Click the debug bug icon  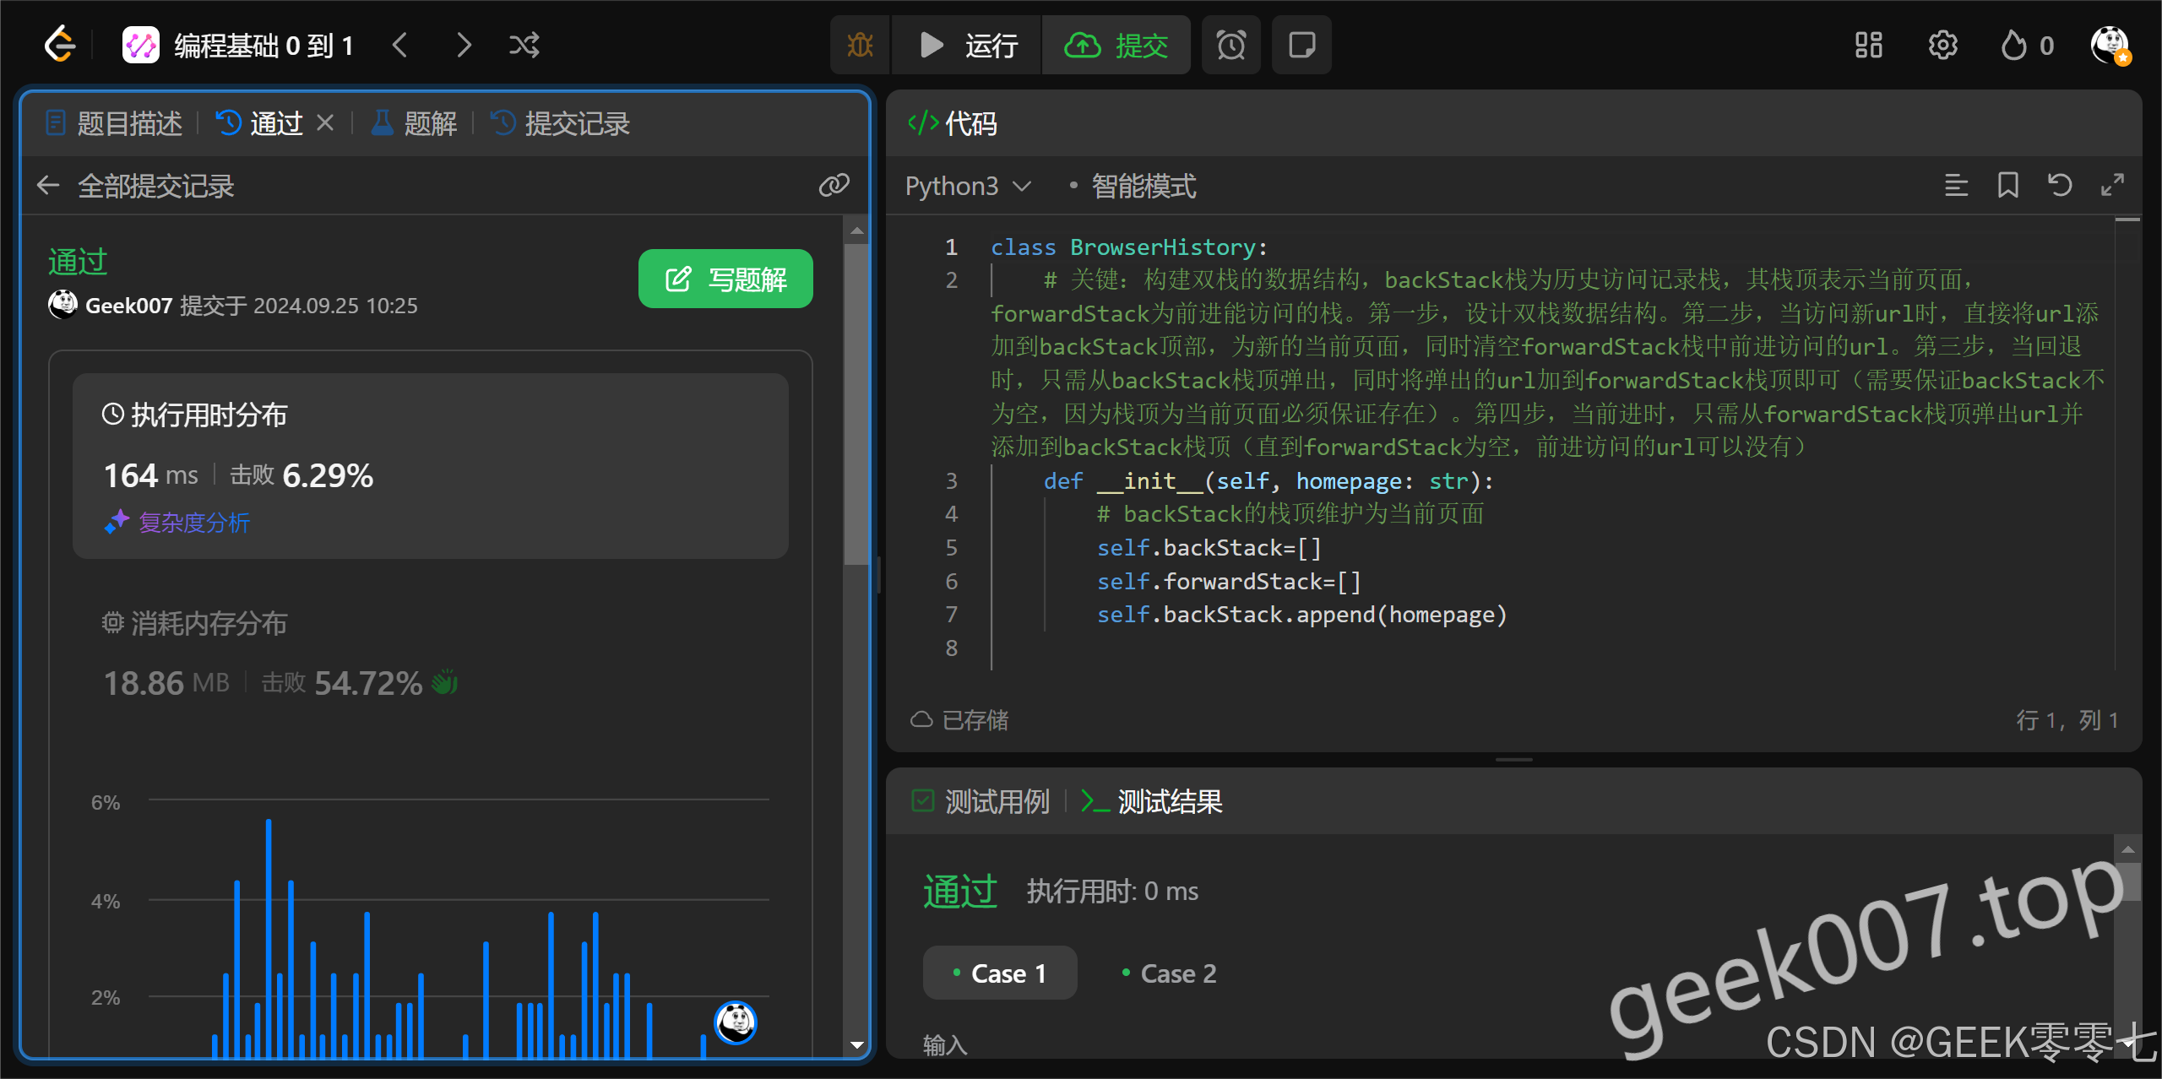860,45
